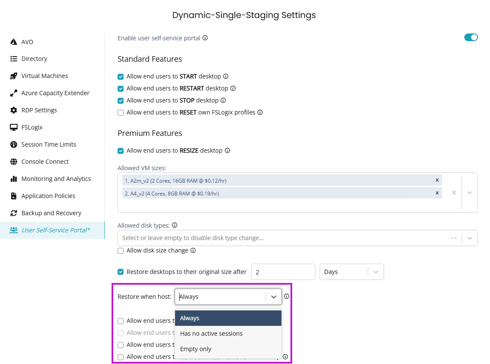Click the AVD Azure icon in sidebar
The height and width of the screenshot is (364, 490).
pyautogui.click(x=13, y=42)
